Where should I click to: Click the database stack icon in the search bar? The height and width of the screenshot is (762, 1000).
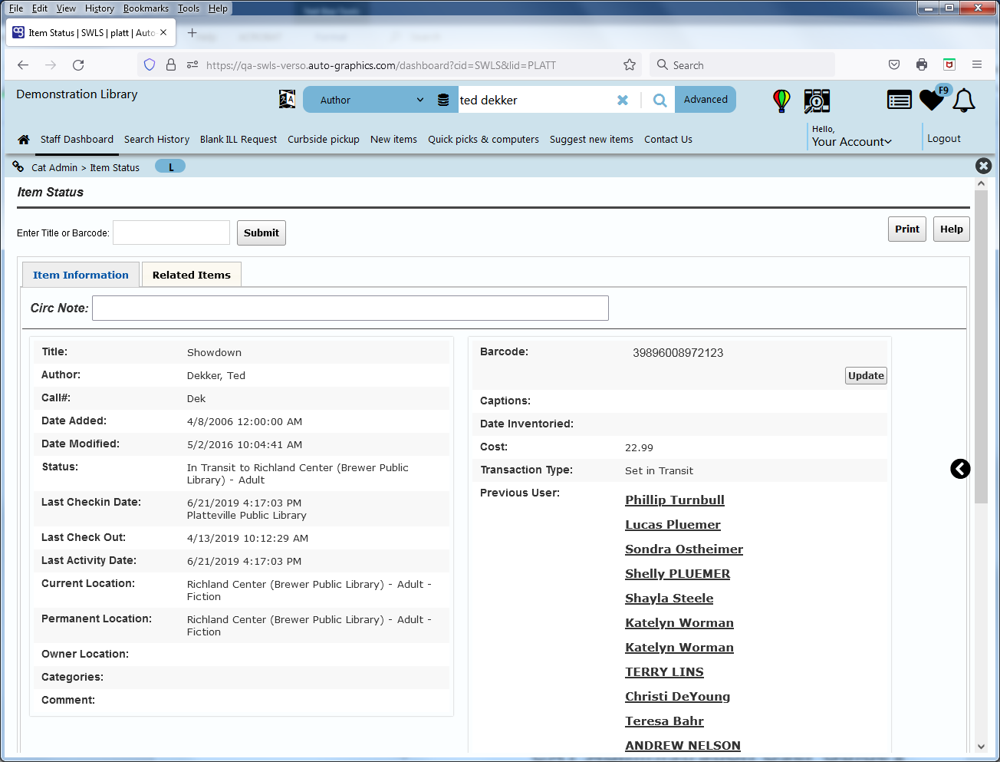pyautogui.click(x=443, y=100)
